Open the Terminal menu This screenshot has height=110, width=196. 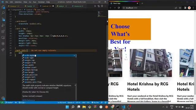click(x=41, y=2)
